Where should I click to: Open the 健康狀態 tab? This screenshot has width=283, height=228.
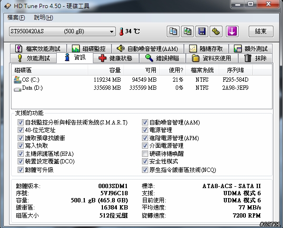(x=116, y=58)
